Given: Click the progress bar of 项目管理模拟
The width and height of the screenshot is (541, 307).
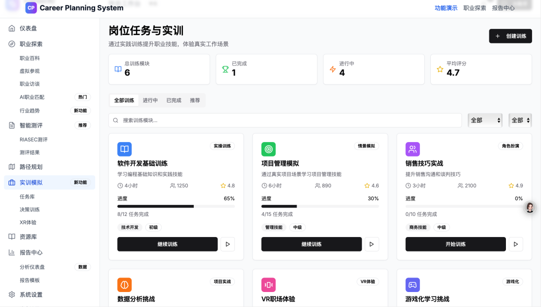Looking at the screenshot, I should tap(320, 206).
